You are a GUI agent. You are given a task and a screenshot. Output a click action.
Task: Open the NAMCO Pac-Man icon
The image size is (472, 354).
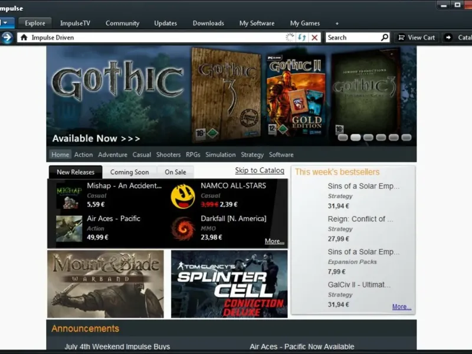(x=183, y=196)
